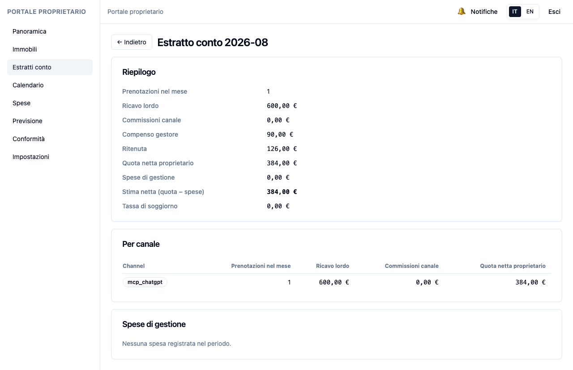Screen dimensions: 573x370
Task: Go to the Spese section
Action: (x=50, y=103)
